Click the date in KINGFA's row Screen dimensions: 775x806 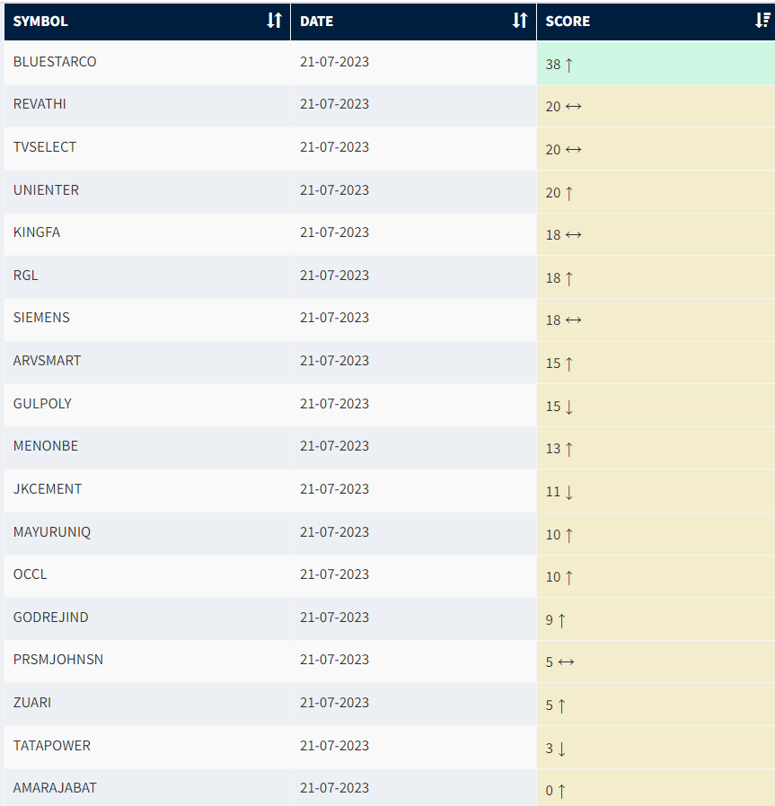click(334, 232)
